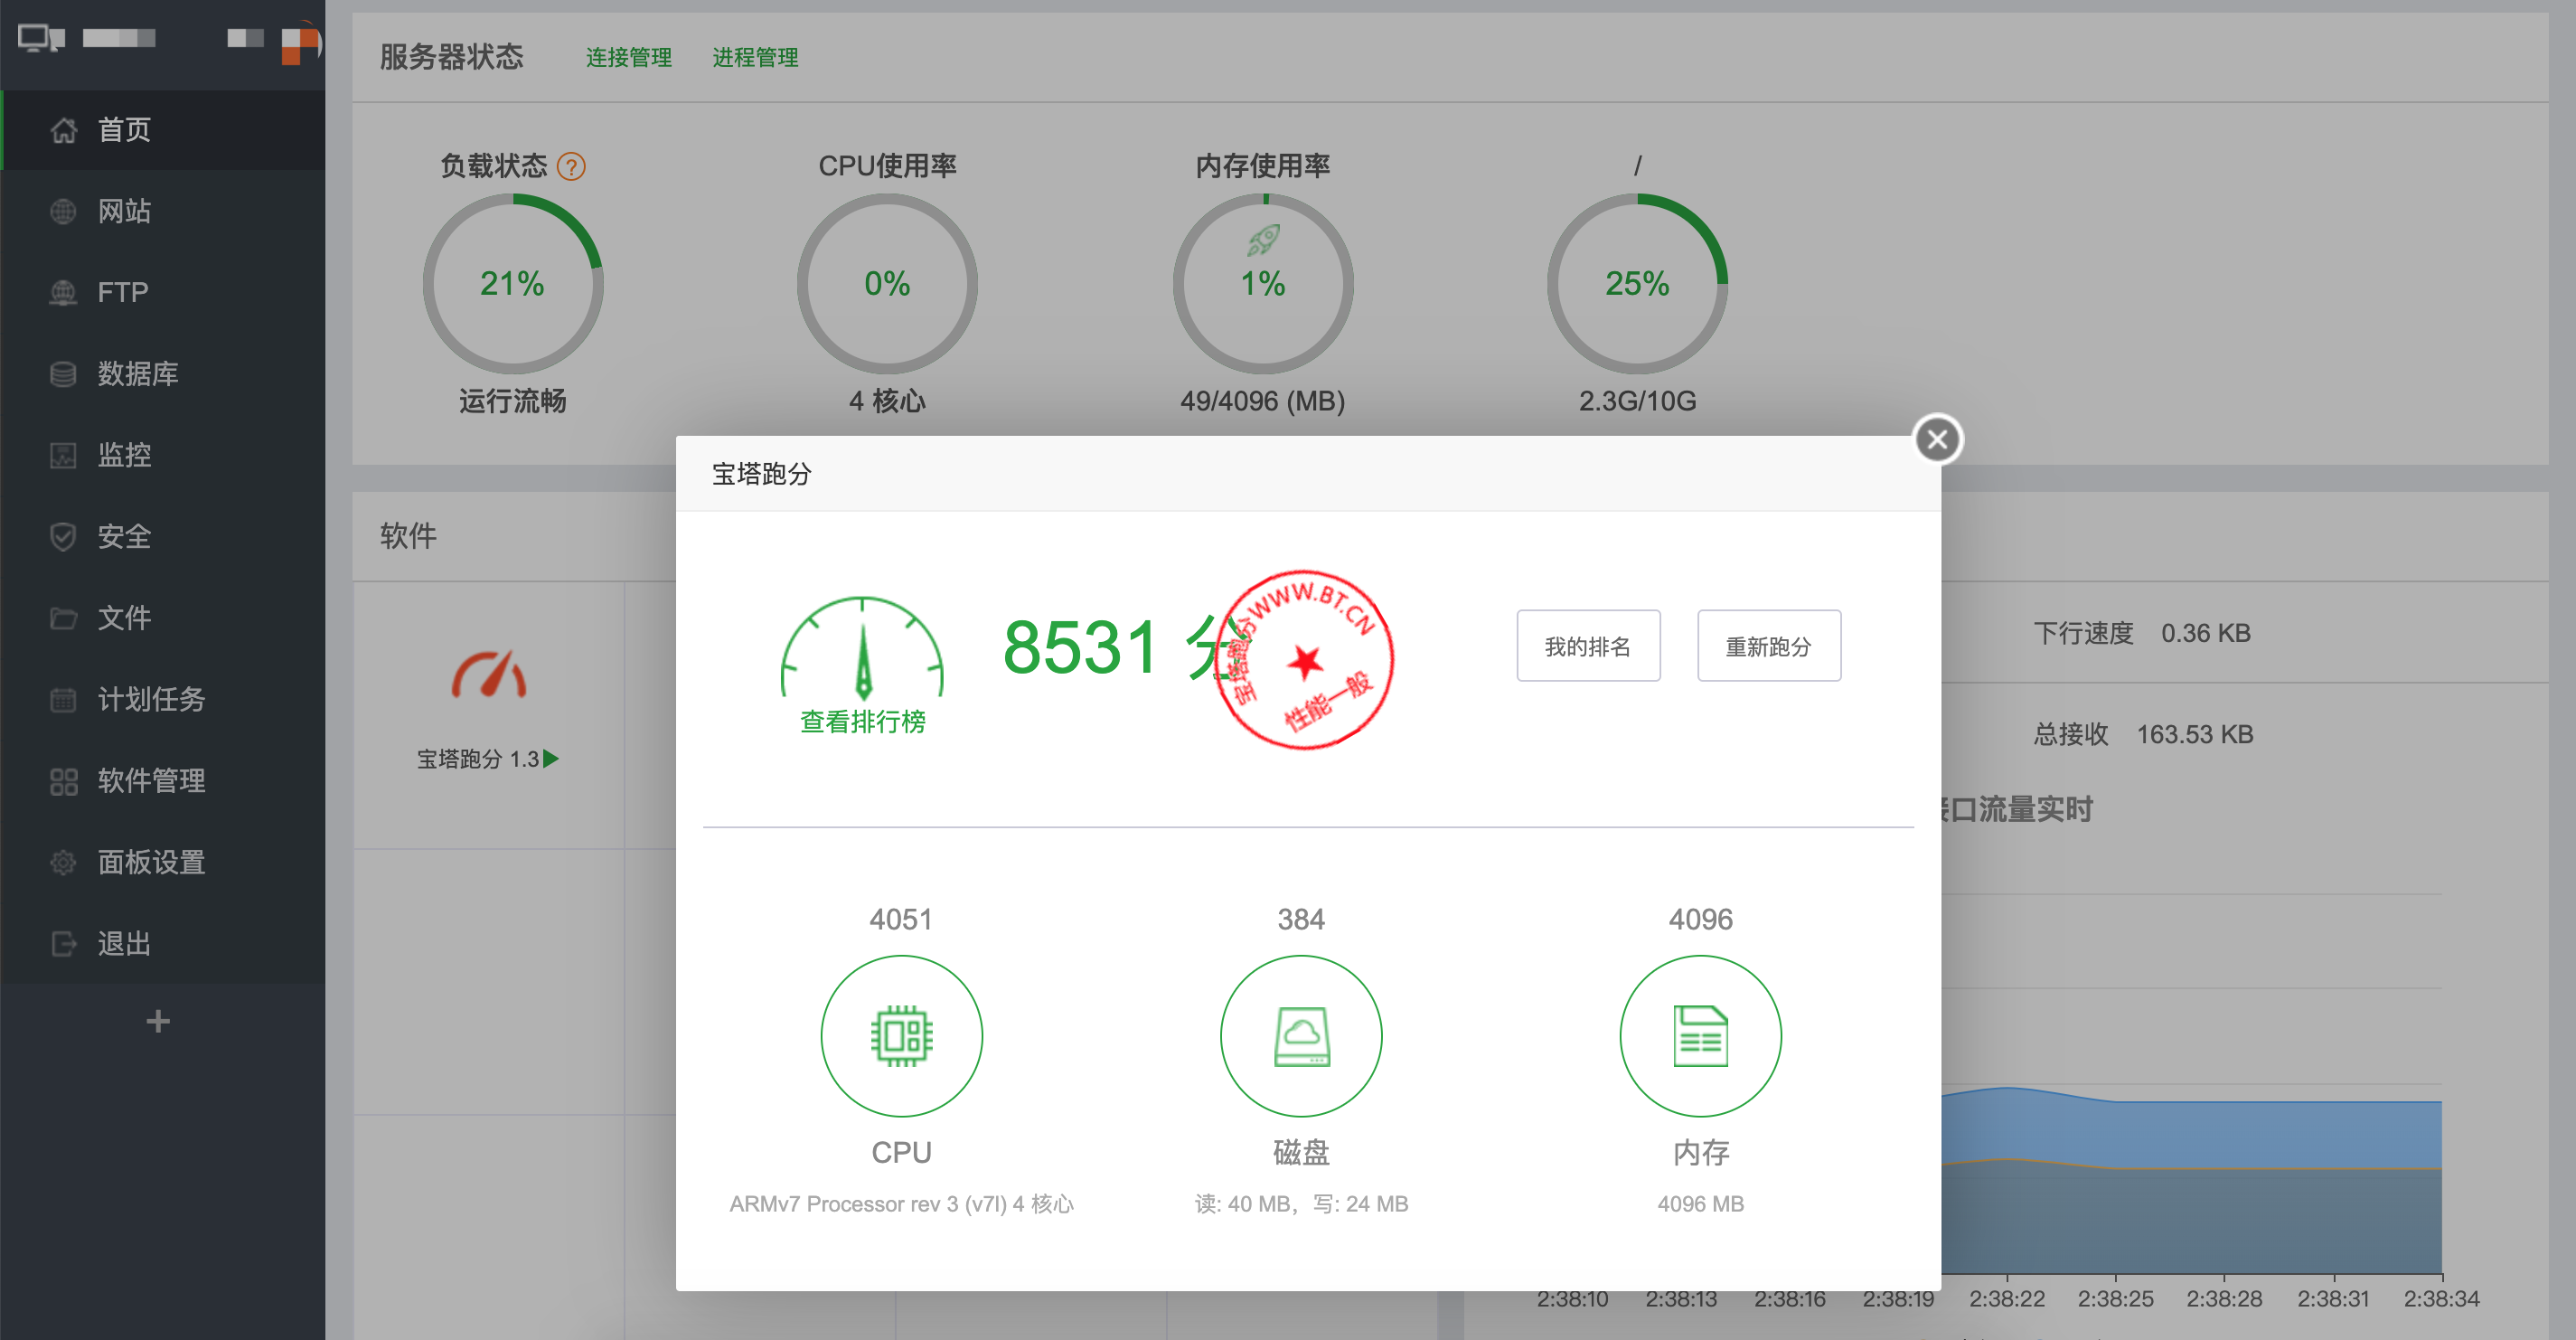Screen dimensions: 2576x1340
Task: Click the 2.3G/10G disk text
Action: coord(1637,401)
